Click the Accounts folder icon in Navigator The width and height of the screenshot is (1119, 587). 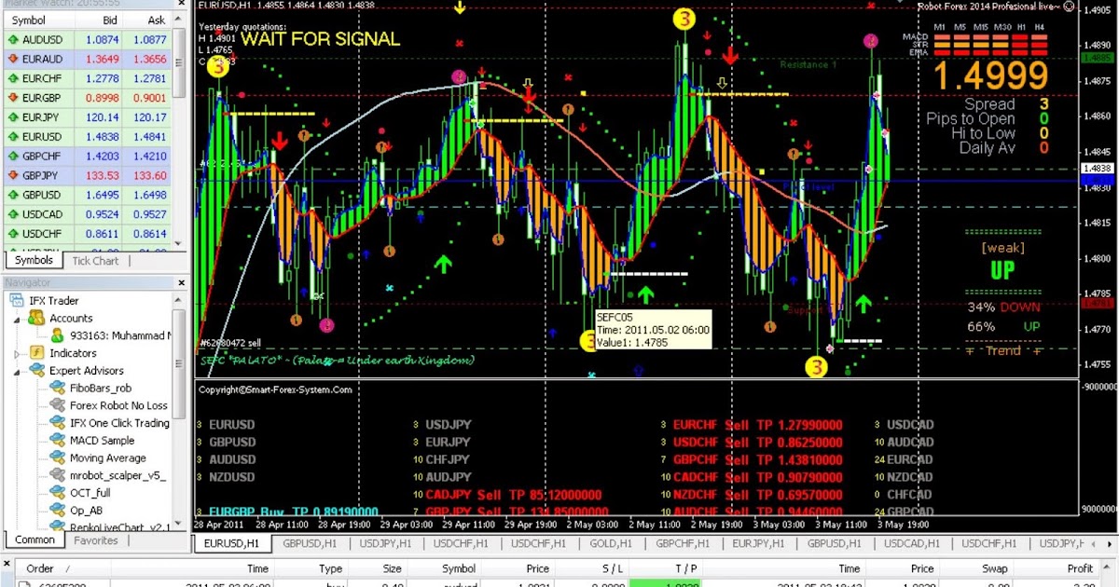click(x=36, y=319)
